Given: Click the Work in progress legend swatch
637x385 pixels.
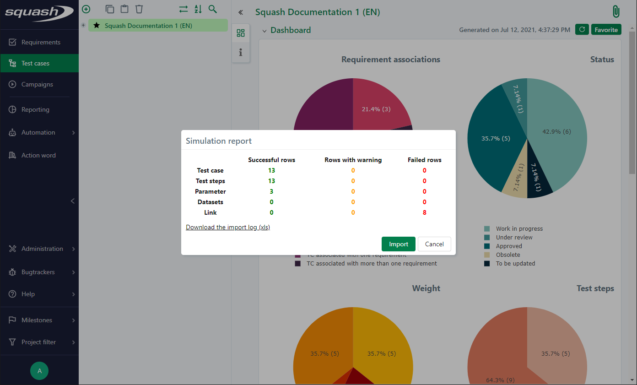Looking at the screenshot, I should 487,228.
